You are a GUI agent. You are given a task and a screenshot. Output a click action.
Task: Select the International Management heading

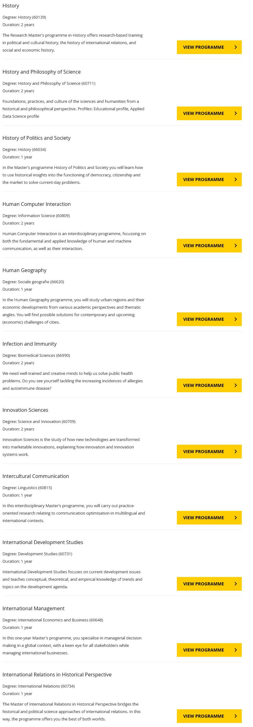coord(34,608)
